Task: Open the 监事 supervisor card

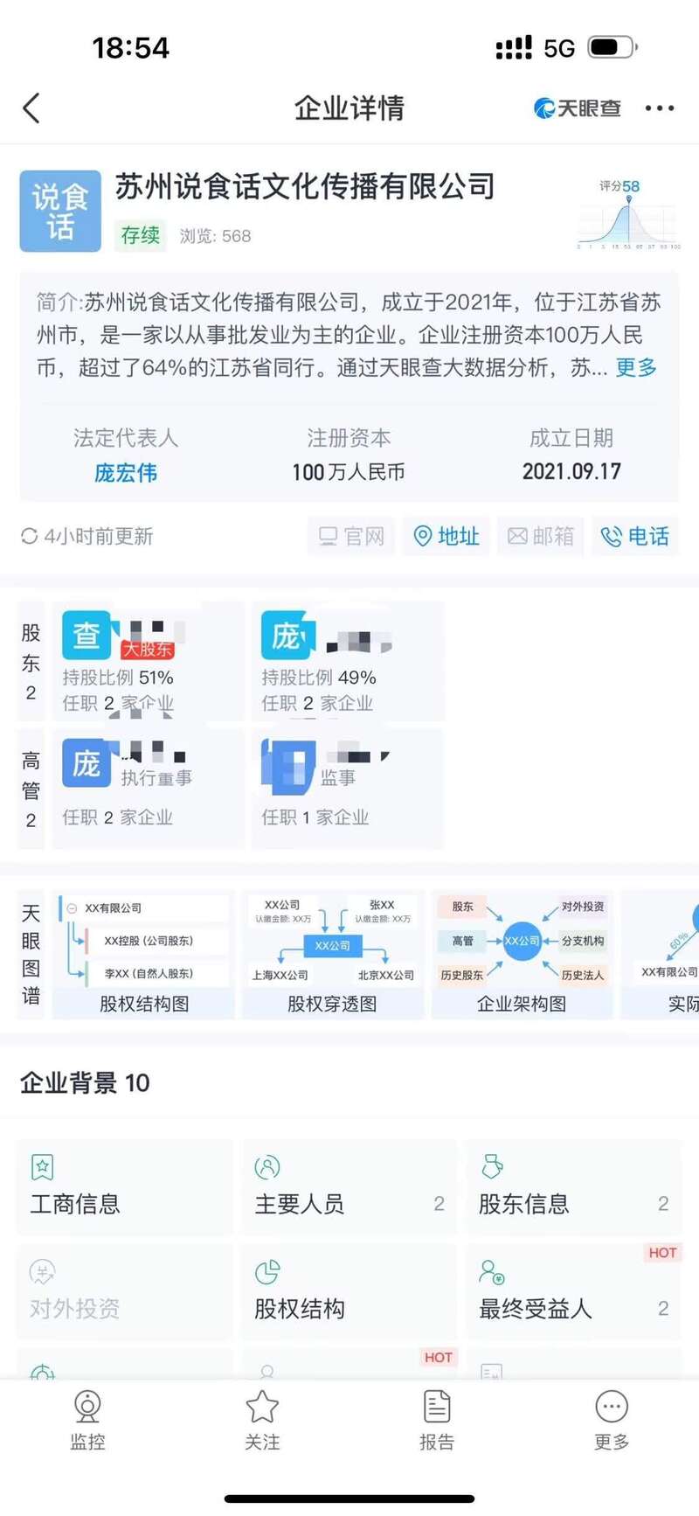Action: click(348, 789)
